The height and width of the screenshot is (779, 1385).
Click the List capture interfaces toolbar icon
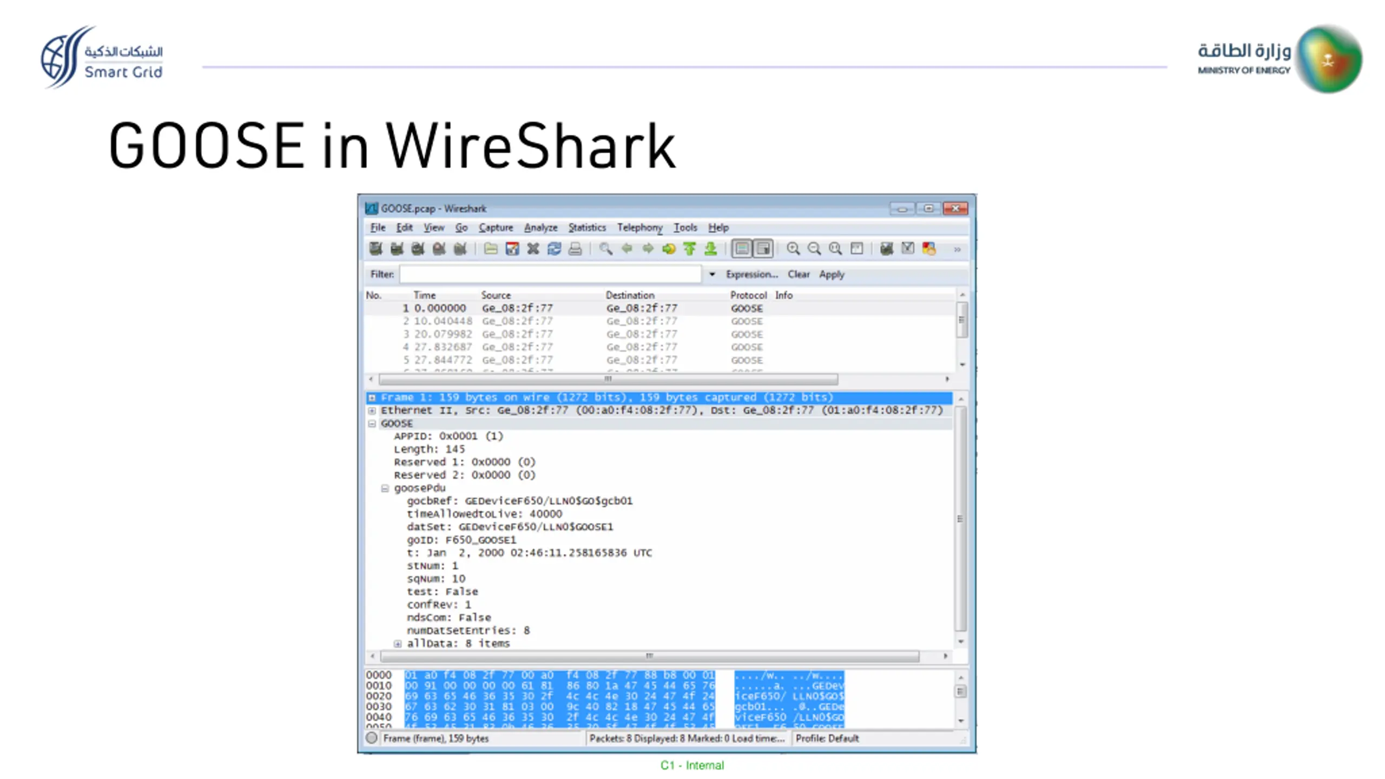pyautogui.click(x=375, y=249)
